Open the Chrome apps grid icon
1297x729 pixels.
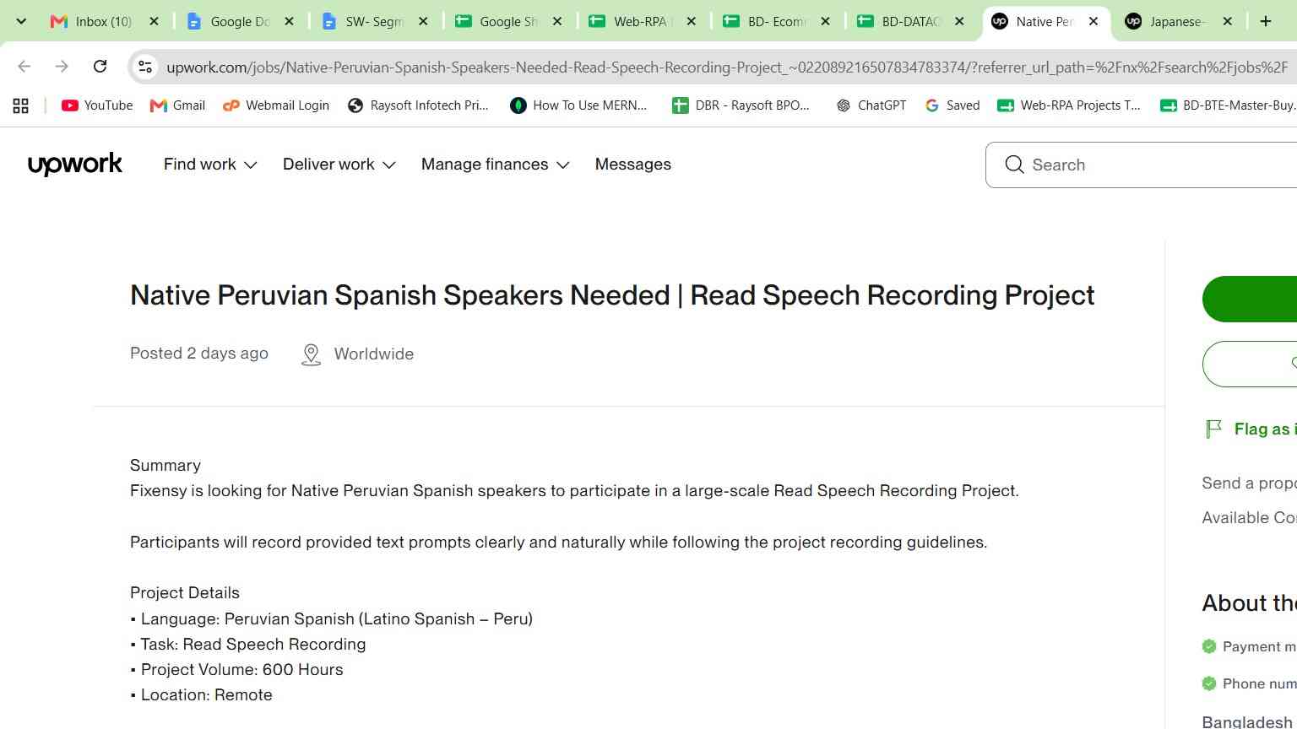pyautogui.click(x=21, y=105)
